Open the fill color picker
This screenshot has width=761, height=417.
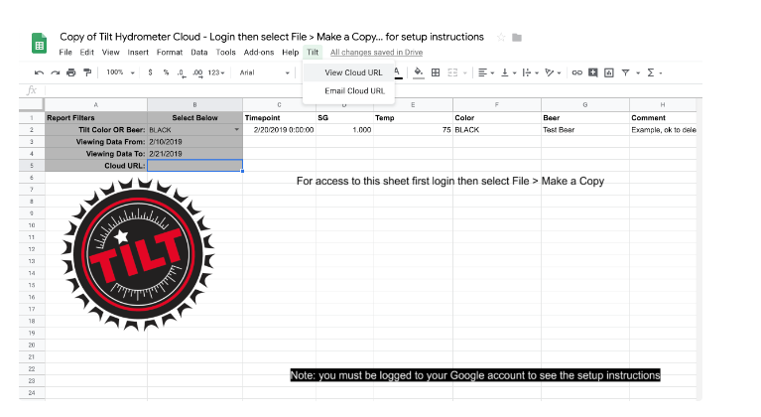pyautogui.click(x=419, y=72)
